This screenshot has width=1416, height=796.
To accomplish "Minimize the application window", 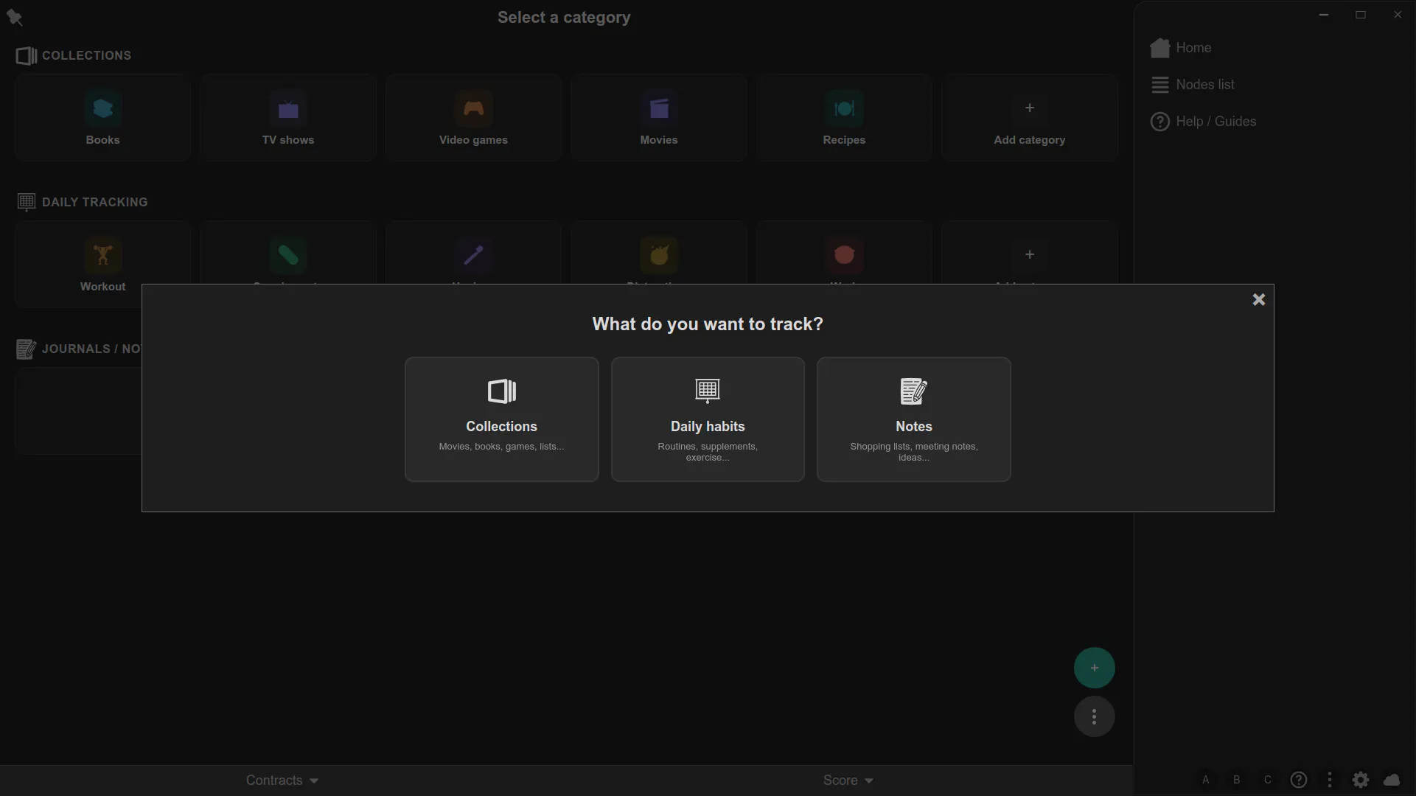I will [1324, 15].
